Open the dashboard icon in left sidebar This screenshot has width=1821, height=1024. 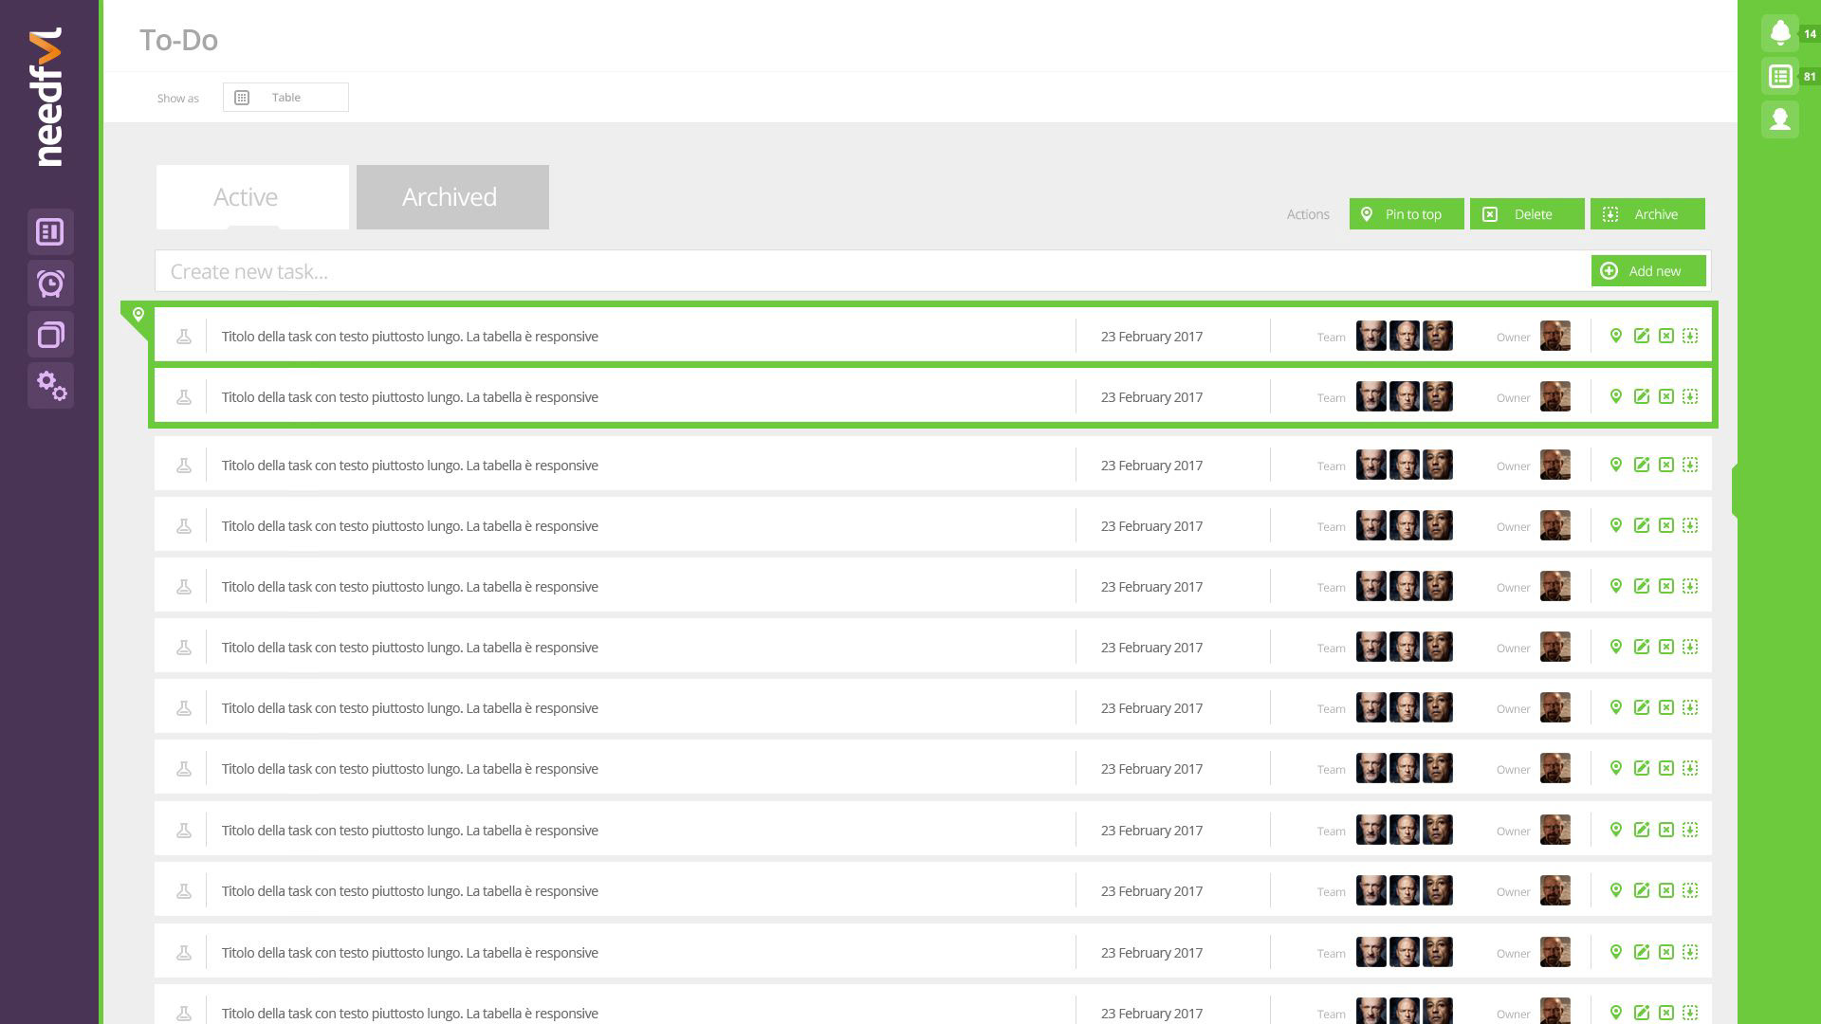[50, 232]
